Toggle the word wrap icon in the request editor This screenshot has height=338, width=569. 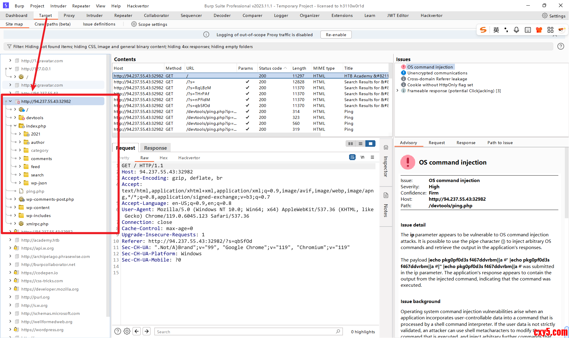352,157
